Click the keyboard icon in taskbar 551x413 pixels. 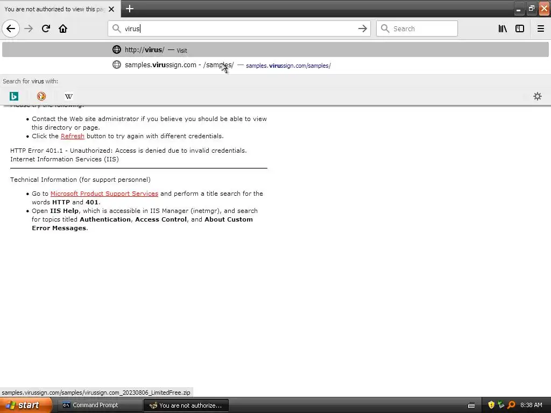point(471,405)
